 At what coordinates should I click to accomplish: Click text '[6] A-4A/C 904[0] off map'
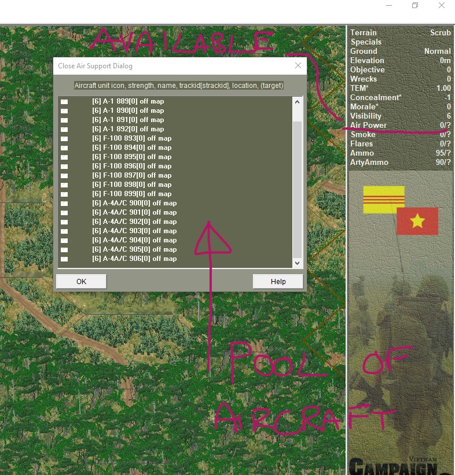click(x=134, y=240)
